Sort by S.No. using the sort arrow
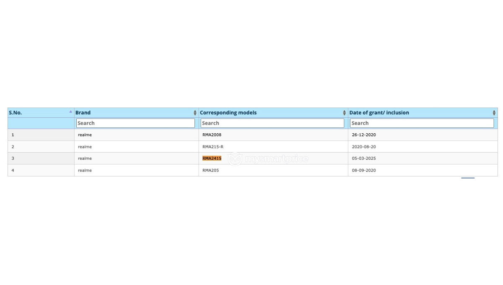The width and height of the screenshot is (503, 285). 70,111
